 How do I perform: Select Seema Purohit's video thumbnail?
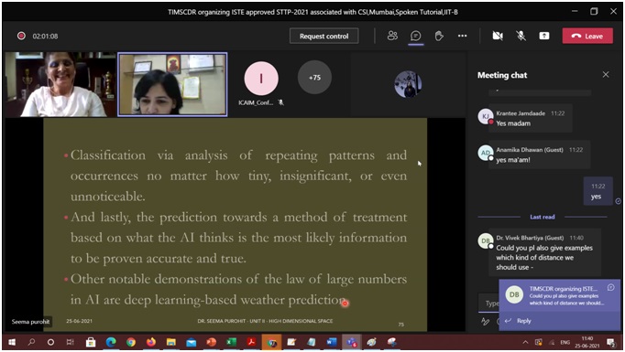click(x=60, y=84)
